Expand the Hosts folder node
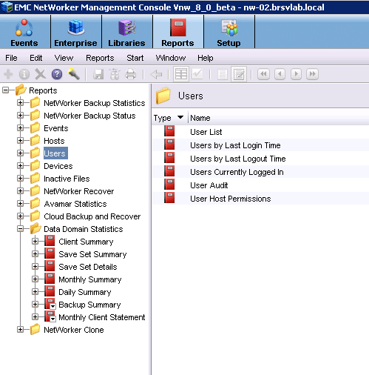This screenshot has height=375, width=369. tap(21, 141)
